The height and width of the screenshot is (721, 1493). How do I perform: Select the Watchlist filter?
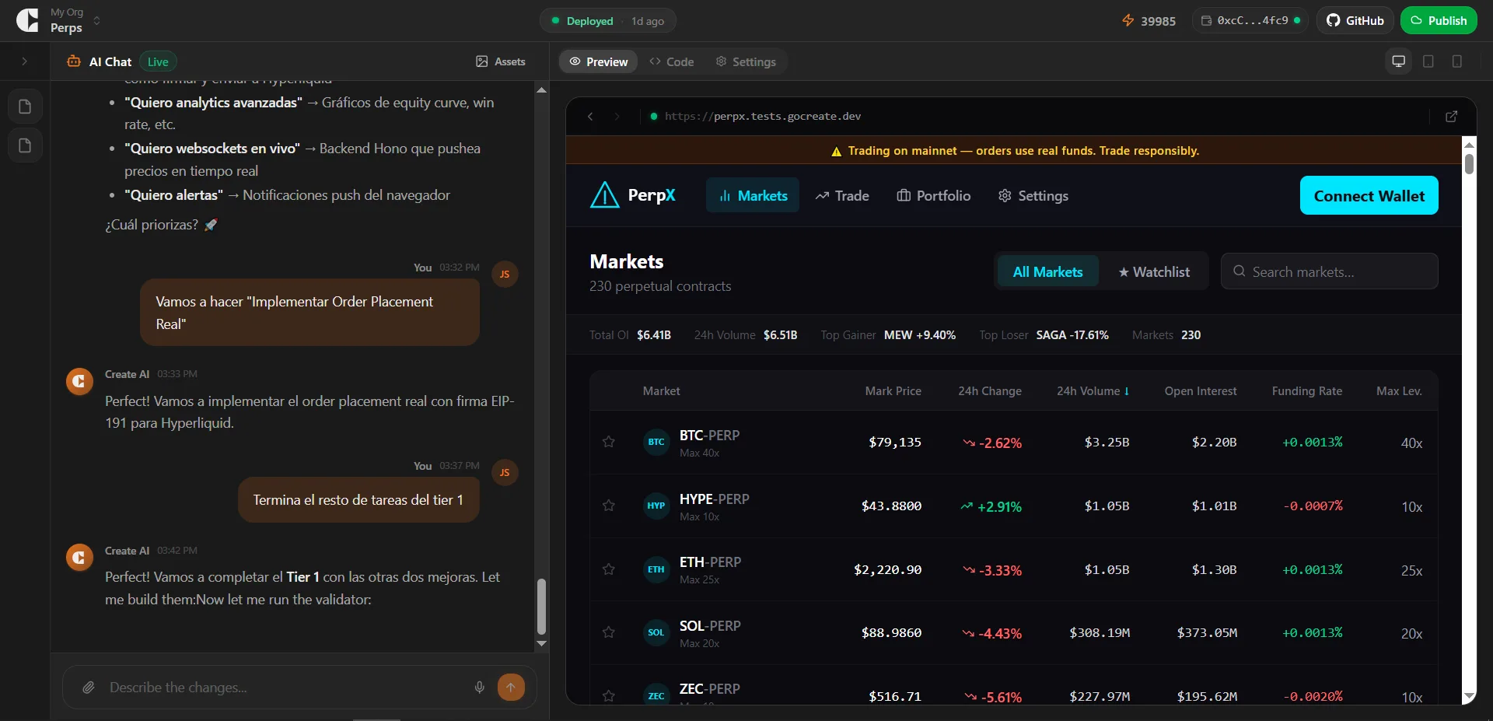pyautogui.click(x=1154, y=272)
